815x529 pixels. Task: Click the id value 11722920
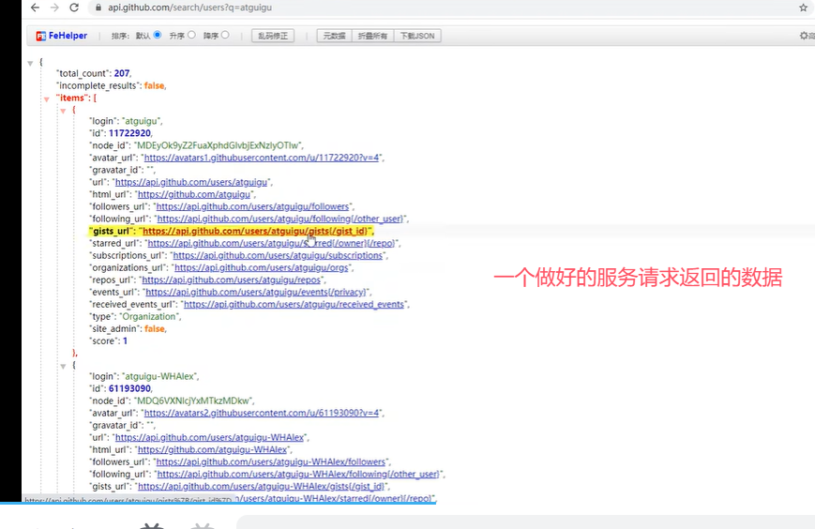click(x=130, y=133)
